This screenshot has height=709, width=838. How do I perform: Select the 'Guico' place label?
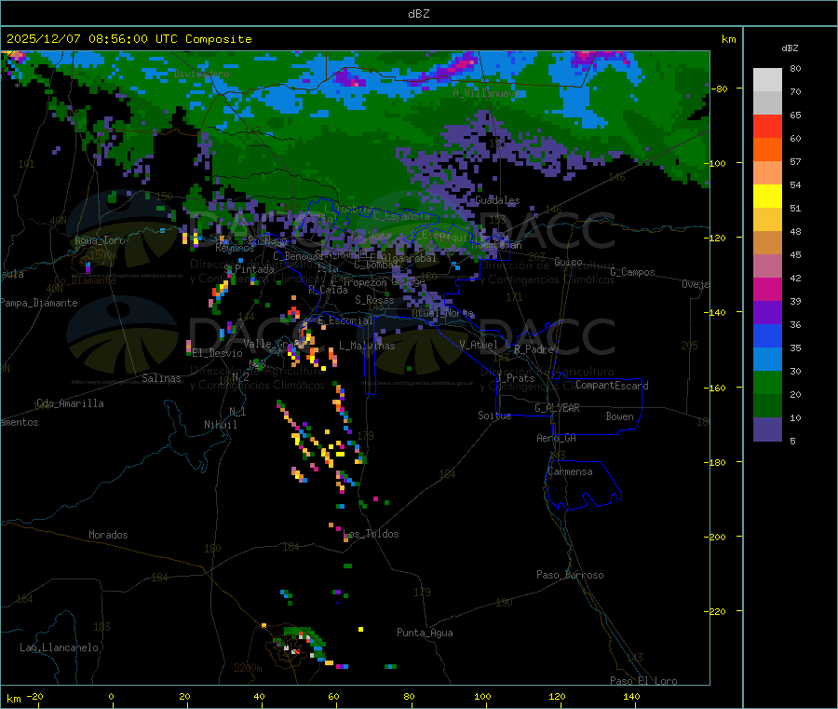point(568,263)
